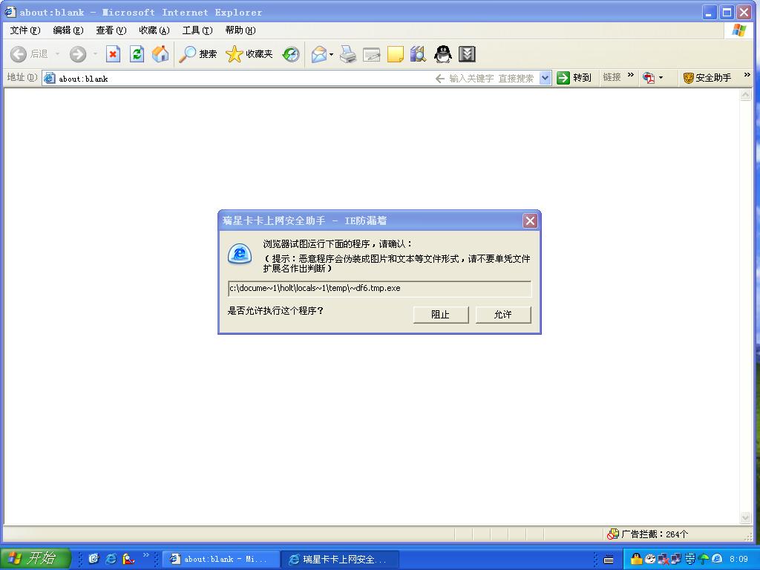Open the 收藏(A) menu
Viewport: 760px width, 570px height.
pyautogui.click(x=154, y=30)
